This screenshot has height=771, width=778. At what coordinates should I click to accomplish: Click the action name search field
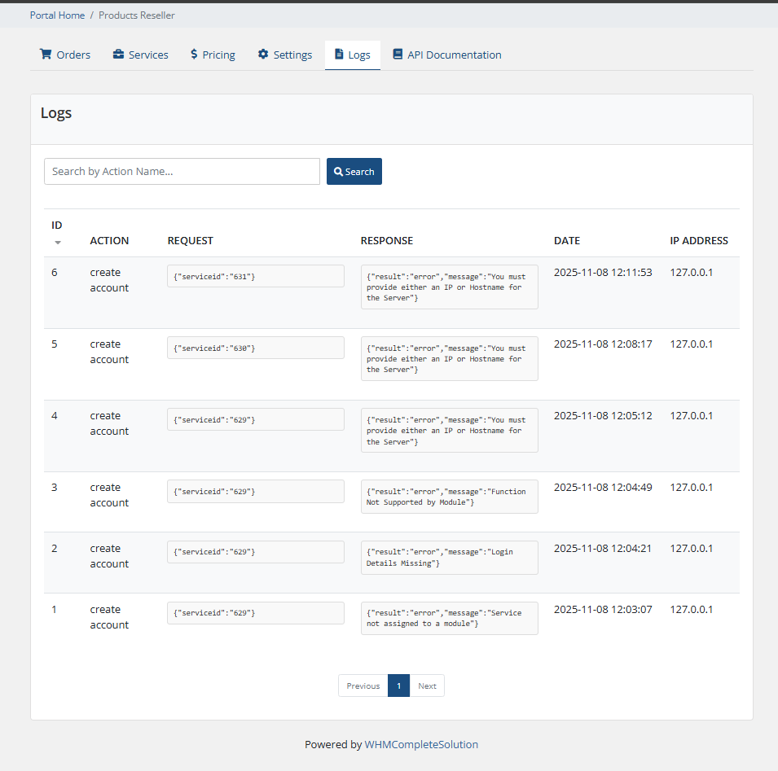click(182, 171)
